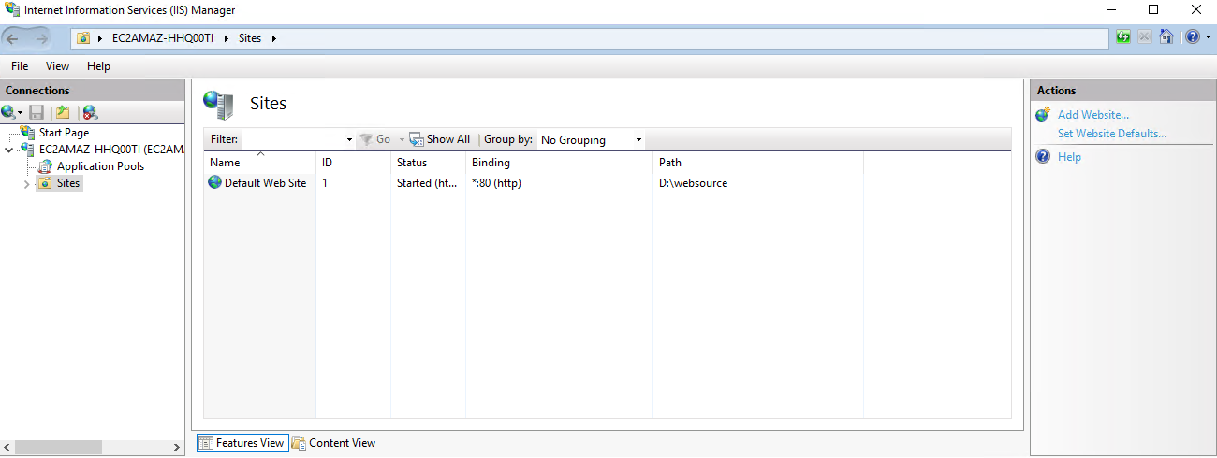Click the D:\websource path cell
Screen dimensions: 1217x458
coord(693,183)
